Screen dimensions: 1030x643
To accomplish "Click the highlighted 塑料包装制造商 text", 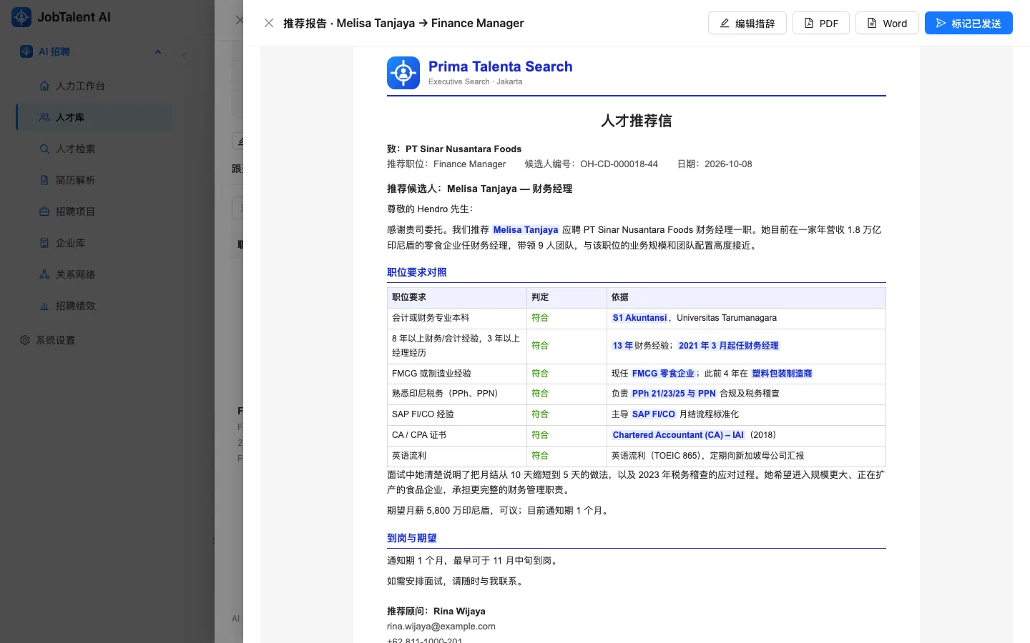I will [x=782, y=374].
